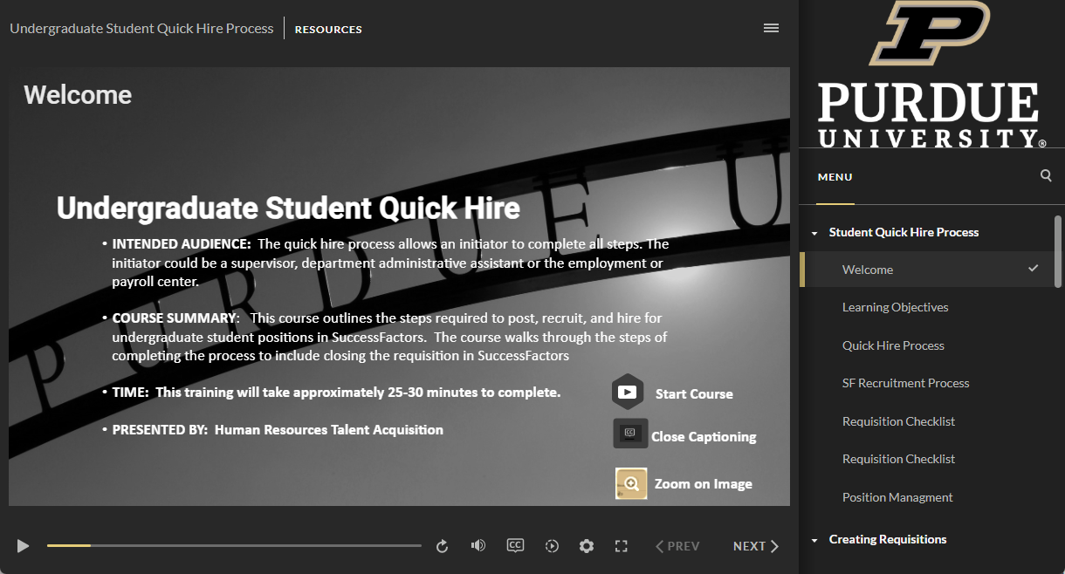Viewport: 1065px width, 574px height.
Task: Click the settings gear on the player
Action: click(586, 545)
